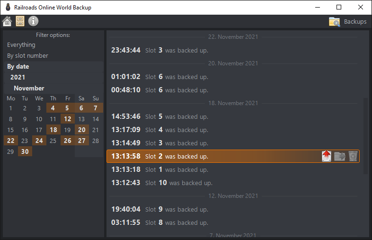This screenshot has height=240, width=372.
Task: Click the backup list vertical scrollbar
Action: (x=365, y=136)
